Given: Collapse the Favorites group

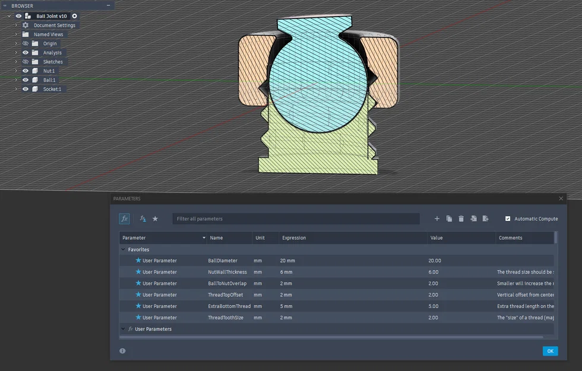Looking at the screenshot, I should pyautogui.click(x=124, y=249).
